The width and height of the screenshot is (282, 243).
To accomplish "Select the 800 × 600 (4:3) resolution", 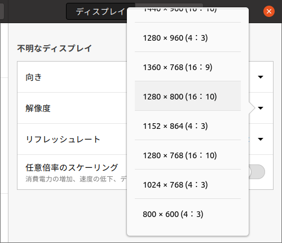I will pos(188,214).
